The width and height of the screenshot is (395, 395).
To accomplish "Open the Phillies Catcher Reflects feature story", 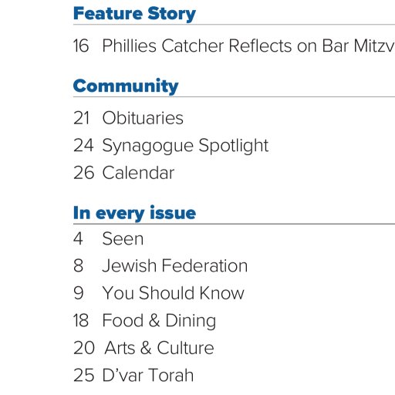I will click(x=248, y=46).
